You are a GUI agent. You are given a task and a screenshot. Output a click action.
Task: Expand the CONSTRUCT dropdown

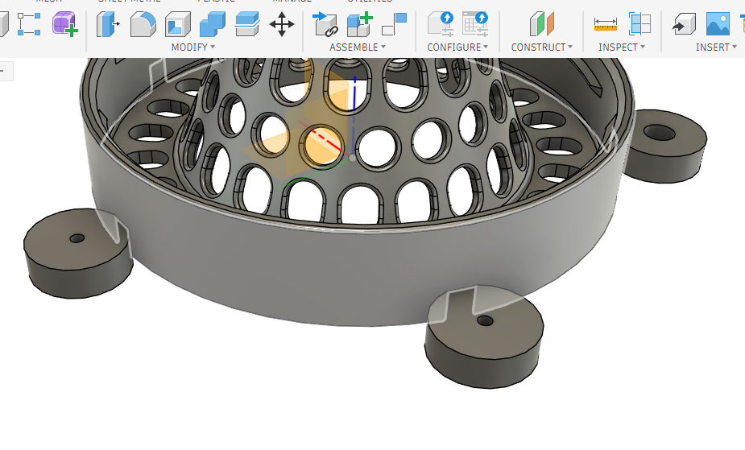tap(541, 47)
